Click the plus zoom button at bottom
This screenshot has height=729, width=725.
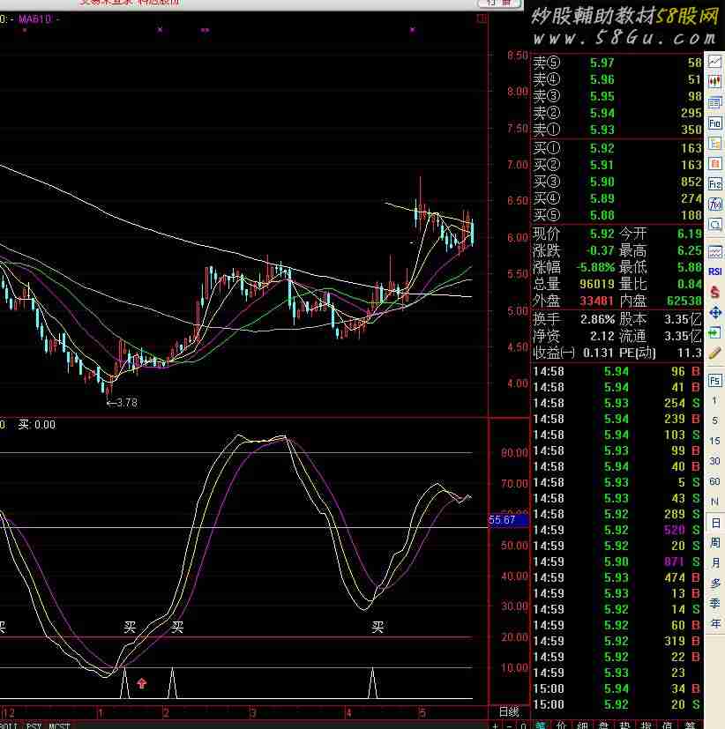[496, 725]
